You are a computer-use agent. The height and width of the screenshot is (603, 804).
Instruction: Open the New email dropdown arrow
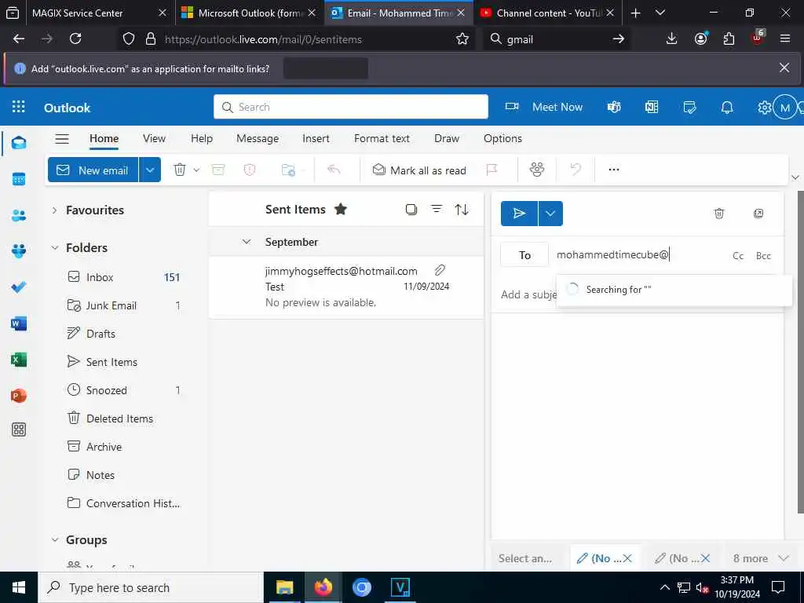coord(150,170)
